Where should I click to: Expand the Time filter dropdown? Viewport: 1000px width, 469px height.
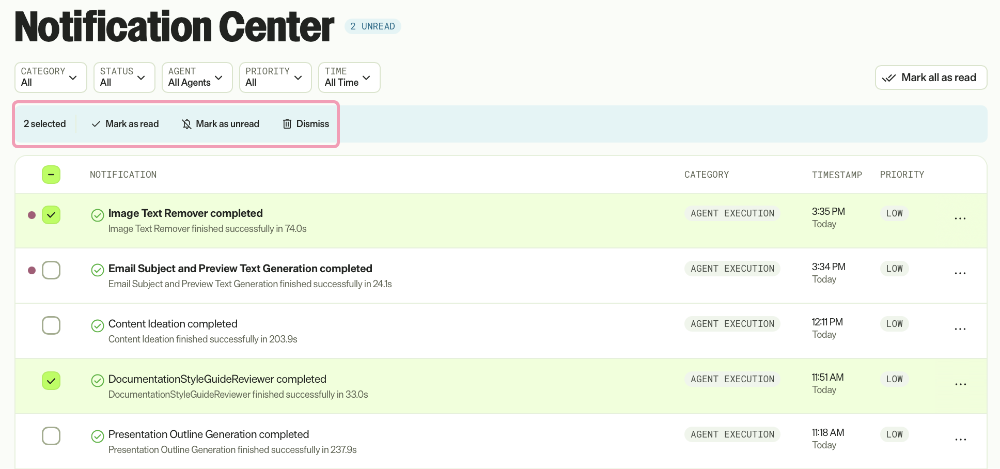coord(349,77)
